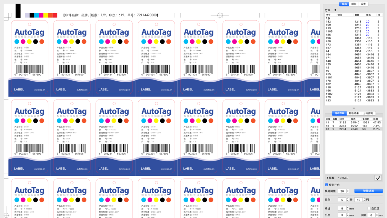Image resolution: width=387 pixels, height=218 pixels.
Task: Select list row #36
Action: point(354,35)
